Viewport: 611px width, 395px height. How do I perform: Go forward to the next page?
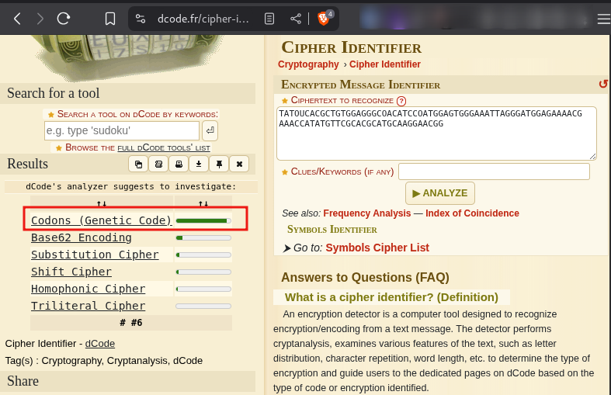point(40,19)
